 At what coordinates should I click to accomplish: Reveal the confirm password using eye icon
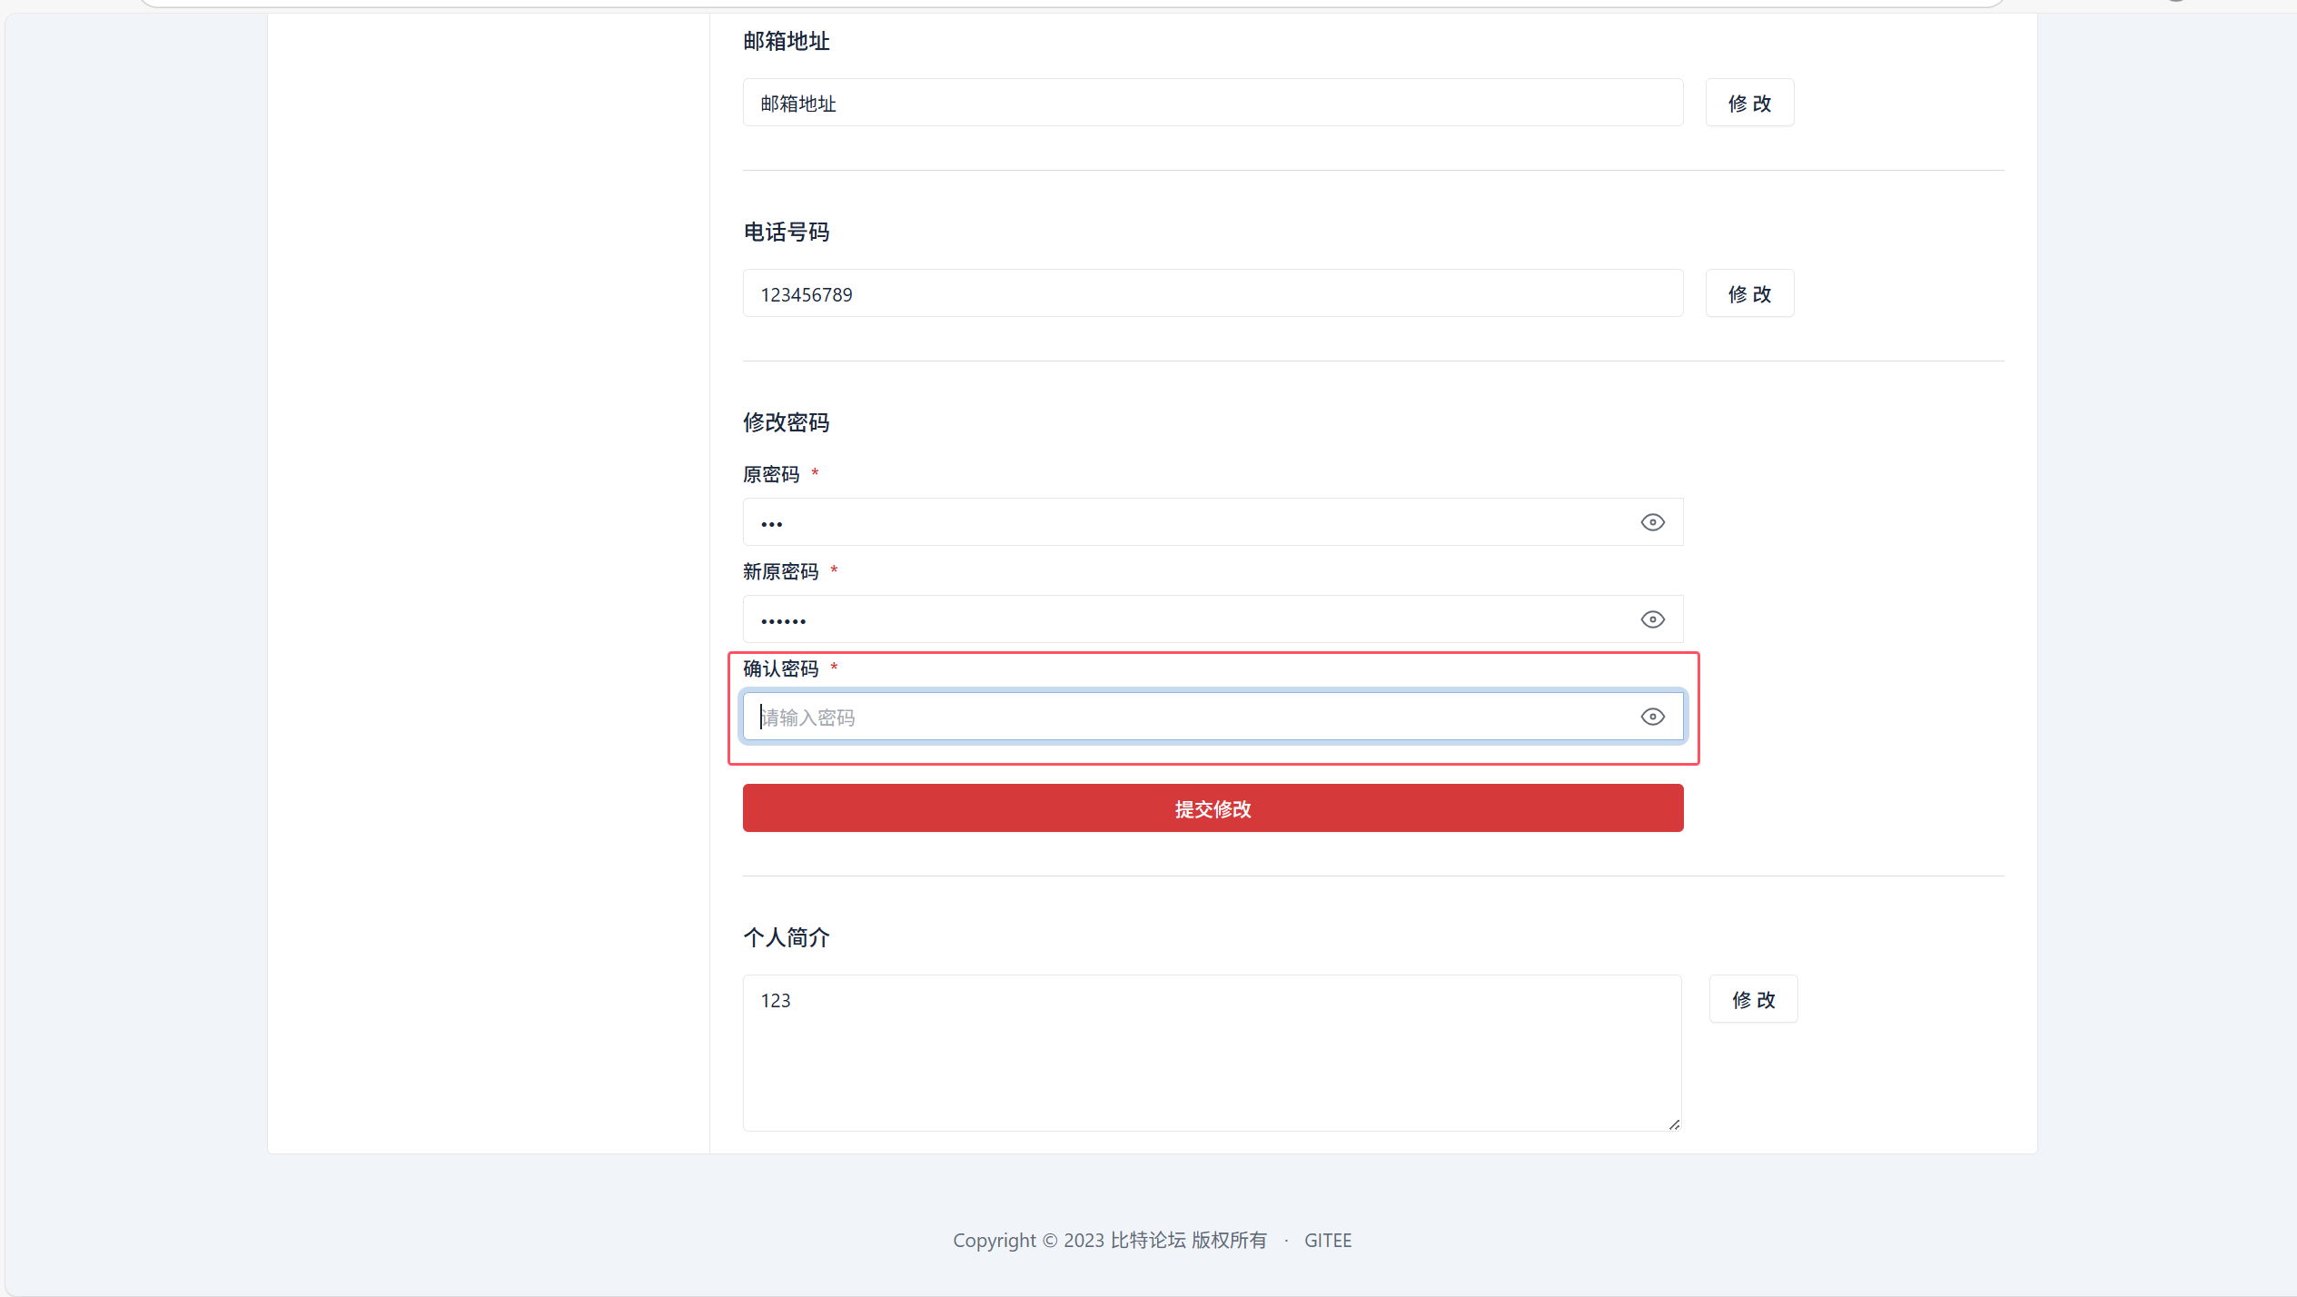point(1652,717)
